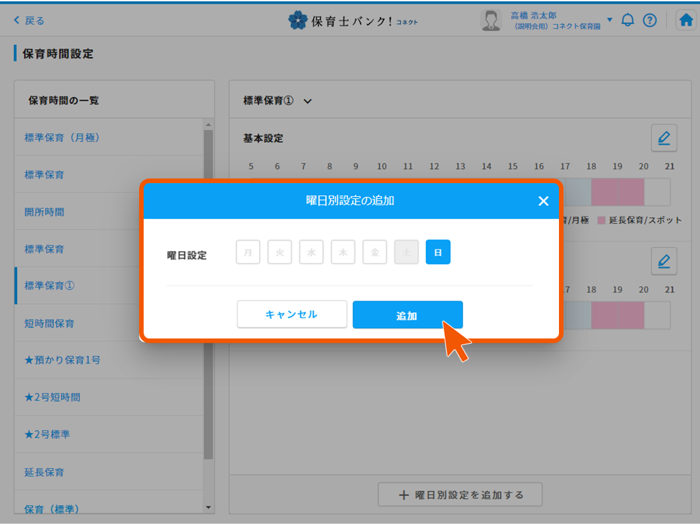The image size is (700, 525).
Task: Close the weekday setting dialog
Action: [x=543, y=201]
